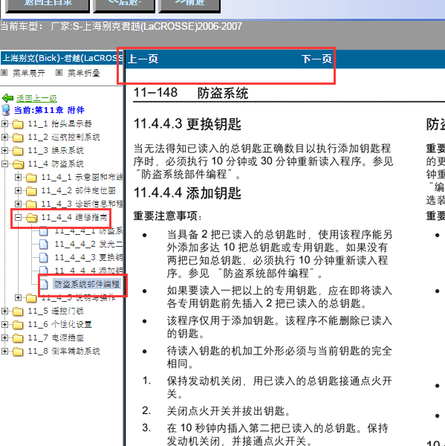This screenshot has width=445, height=446.
Task: Click the green back arrow icon
Action: (x=7, y=98)
